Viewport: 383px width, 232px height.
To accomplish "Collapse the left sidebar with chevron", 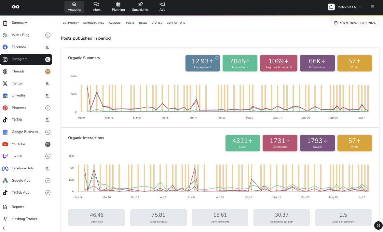I will coord(4,228).
